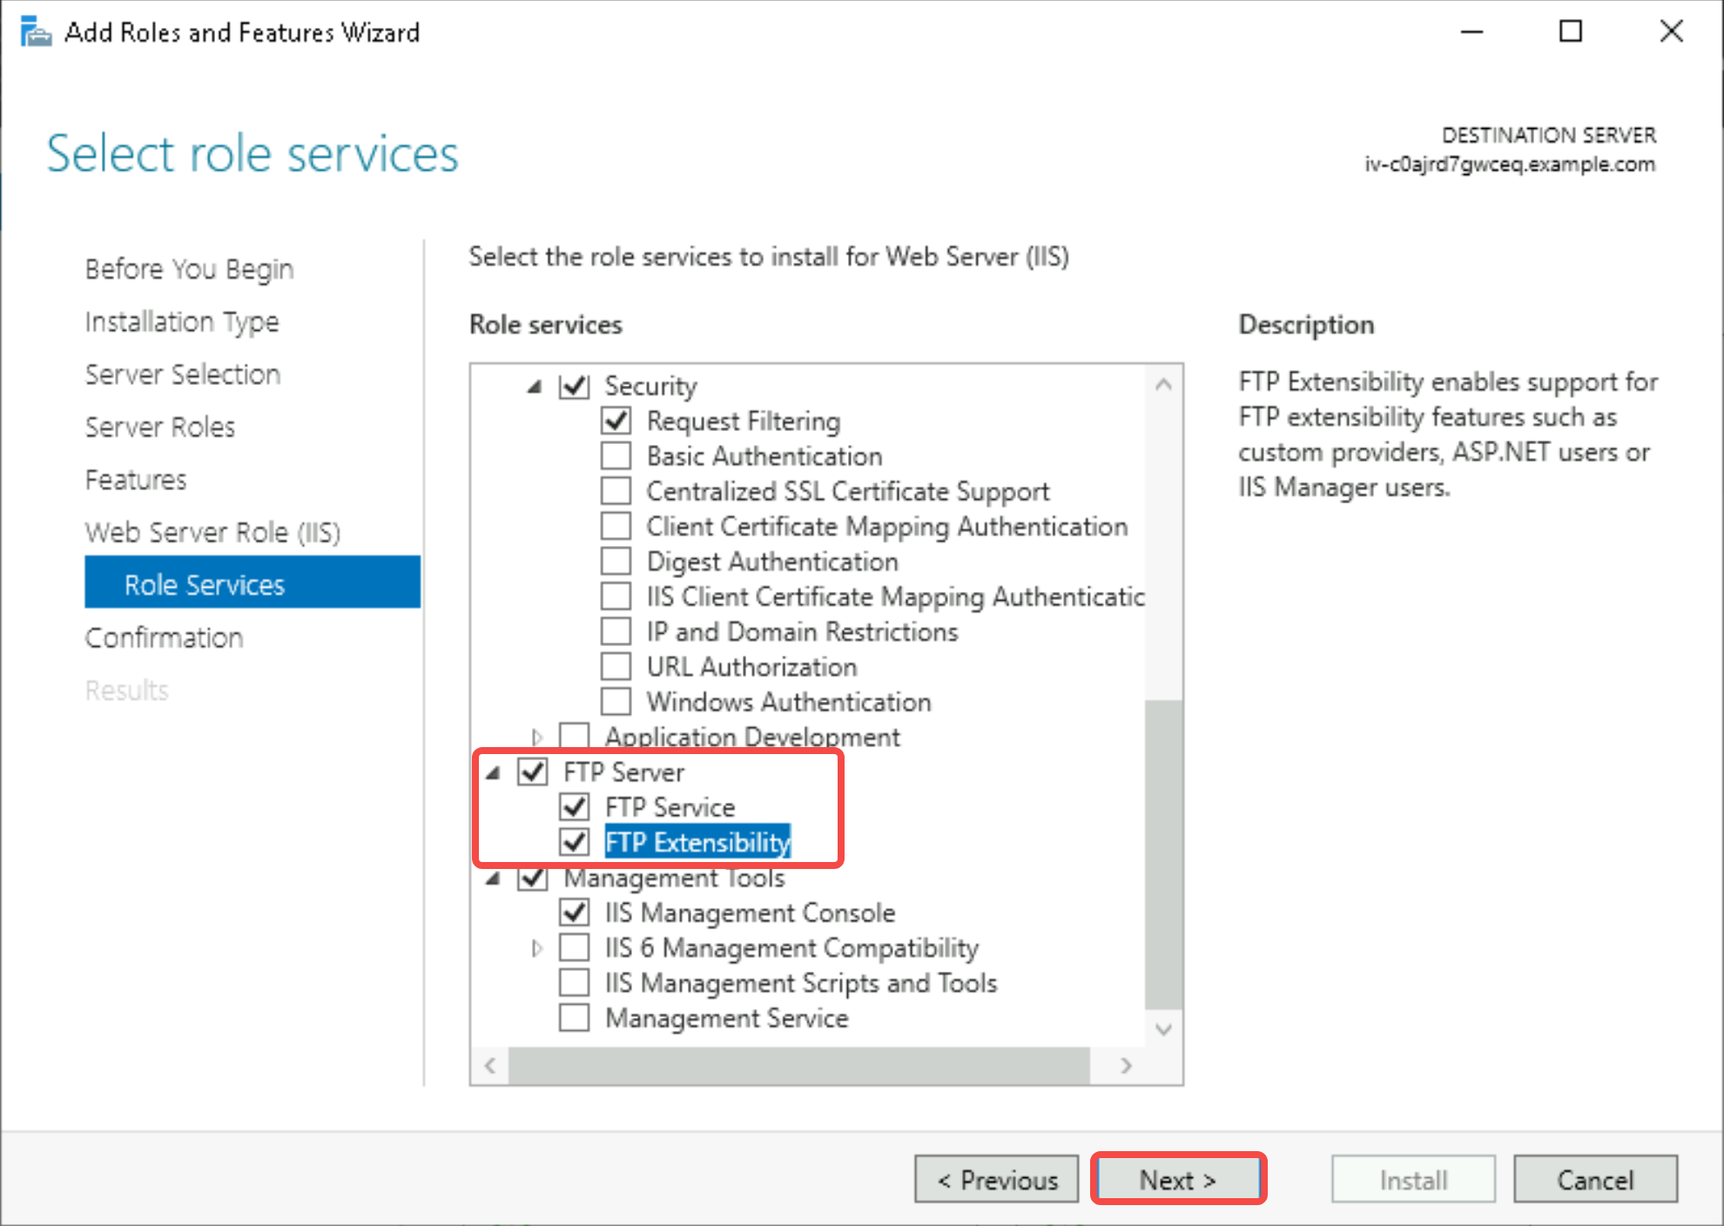
Task: Go to Before You Begin step
Action: pyautogui.click(x=190, y=269)
